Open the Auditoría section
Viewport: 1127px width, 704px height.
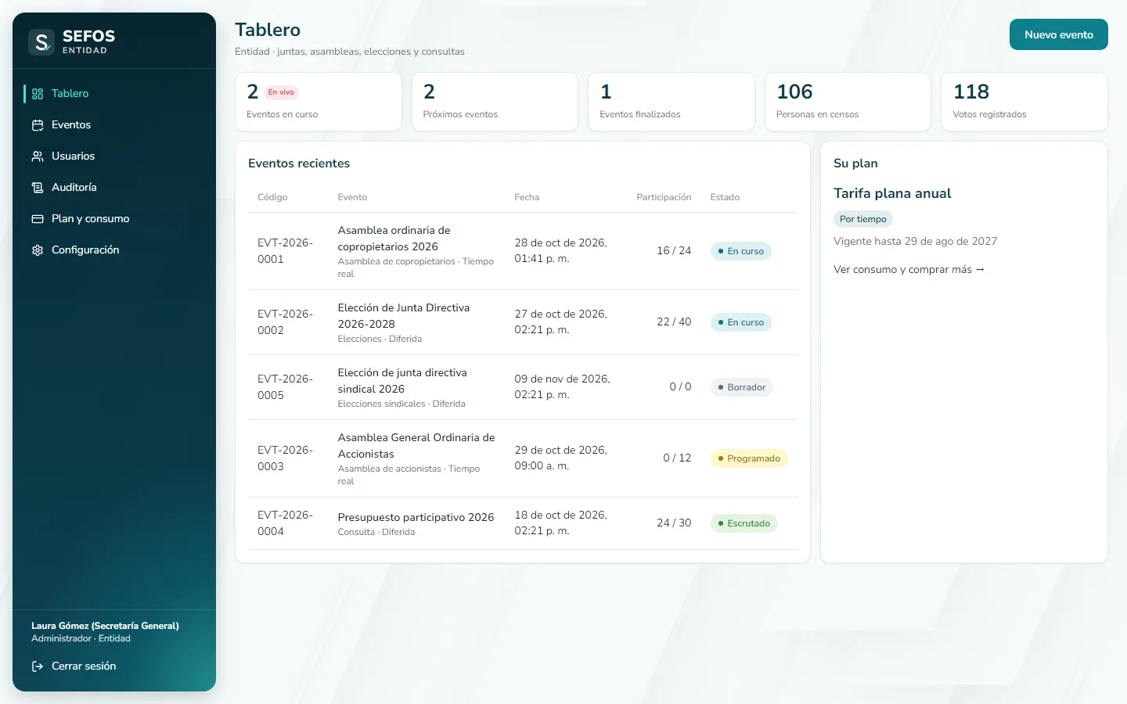click(x=114, y=188)
